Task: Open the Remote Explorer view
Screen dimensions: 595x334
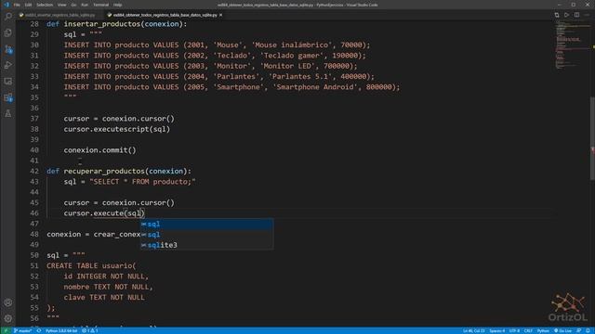Action: (x=8, y=82)
